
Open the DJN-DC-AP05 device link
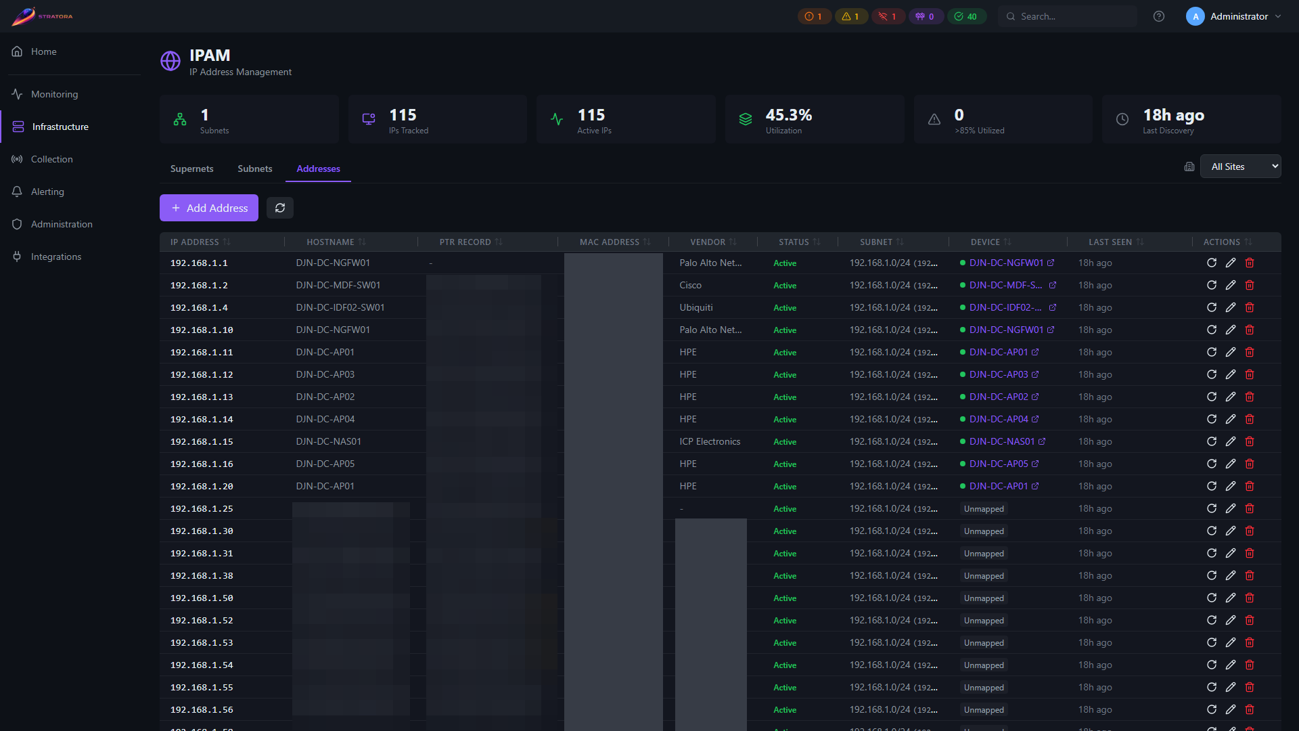[x=999, y=464]
